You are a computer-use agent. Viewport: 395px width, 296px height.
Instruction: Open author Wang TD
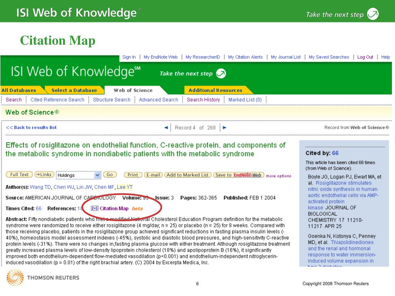pos(40,187)
